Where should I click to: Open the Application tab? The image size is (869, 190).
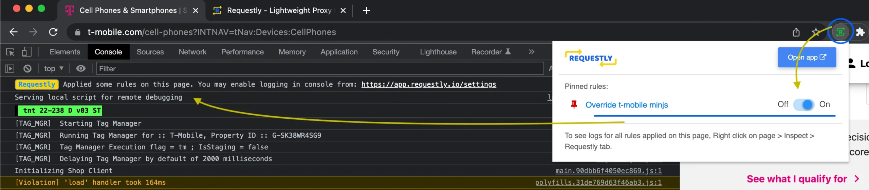pos(339,52)
